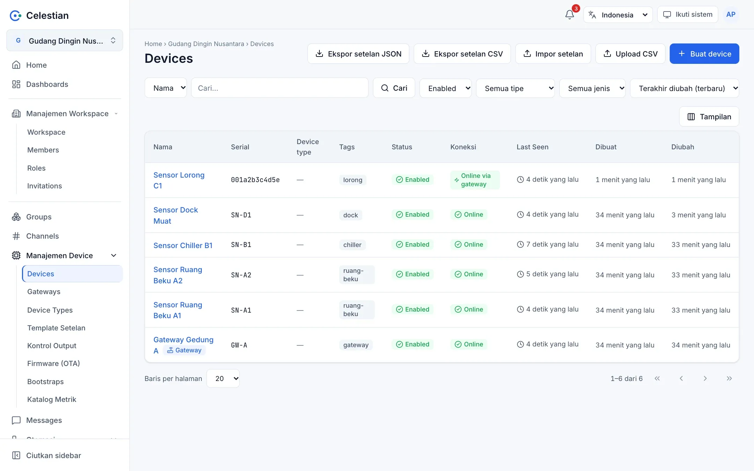Collapse the Manajemen Device chevron
This screenshot has height=471, width=754.
point(113,255)
